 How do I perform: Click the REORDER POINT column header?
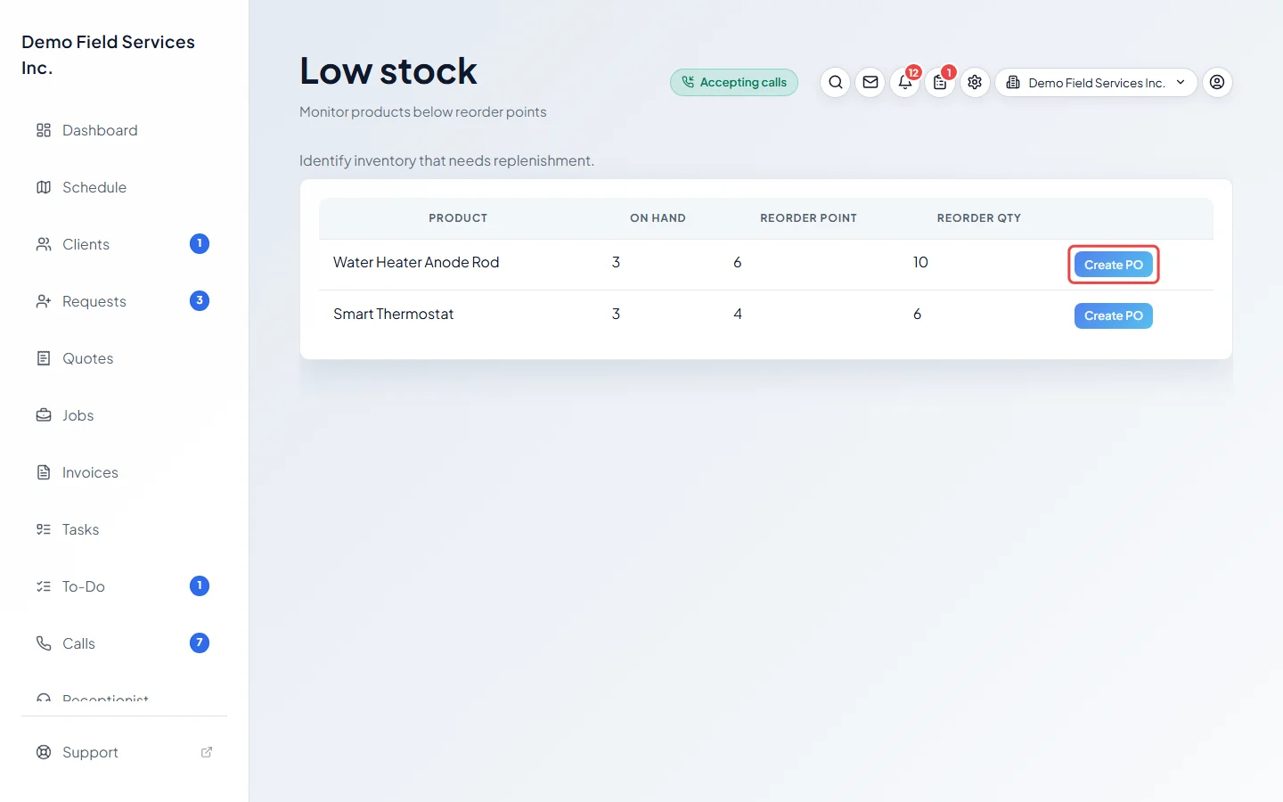click(x=808, y=218)
